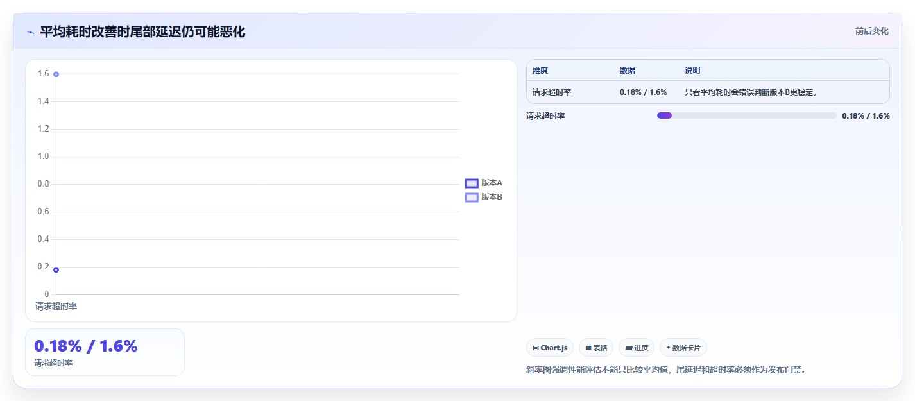Click the icon inside the 进度 chip
The width and height of the screenshot is (915, 401).
point(629,348)
